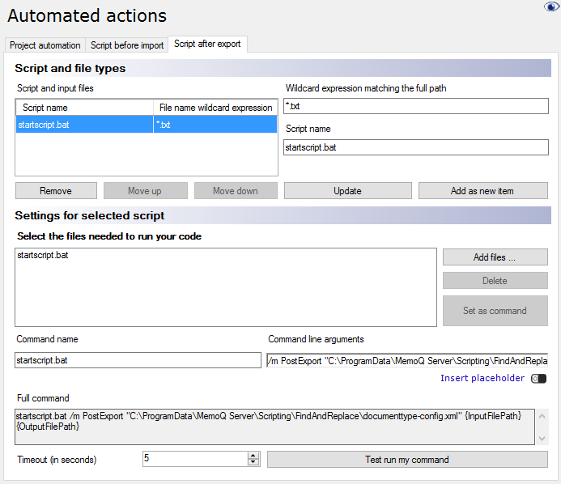Click Add as new item button
The image size is (561, 484).
click(x=482, y=191)
